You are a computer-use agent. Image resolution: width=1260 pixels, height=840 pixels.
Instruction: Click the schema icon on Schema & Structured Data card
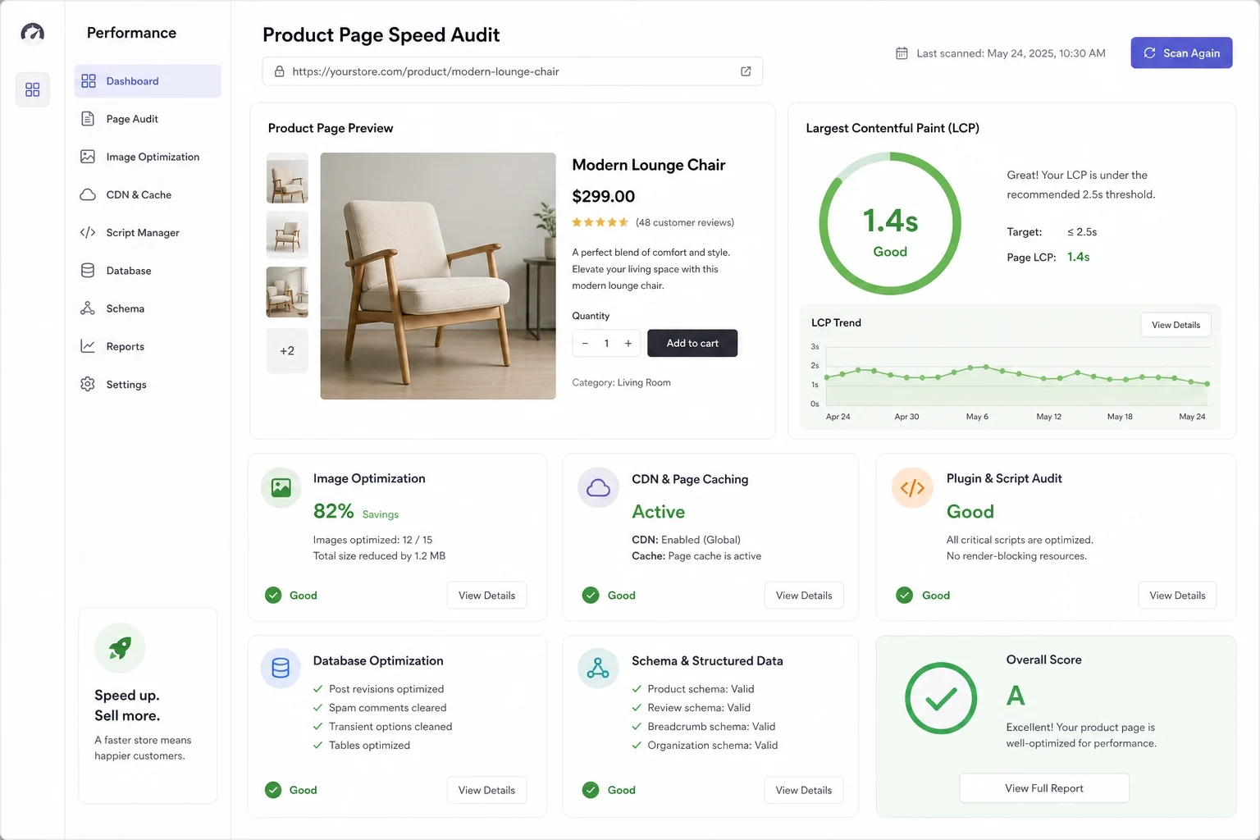[x=598, y=669]
